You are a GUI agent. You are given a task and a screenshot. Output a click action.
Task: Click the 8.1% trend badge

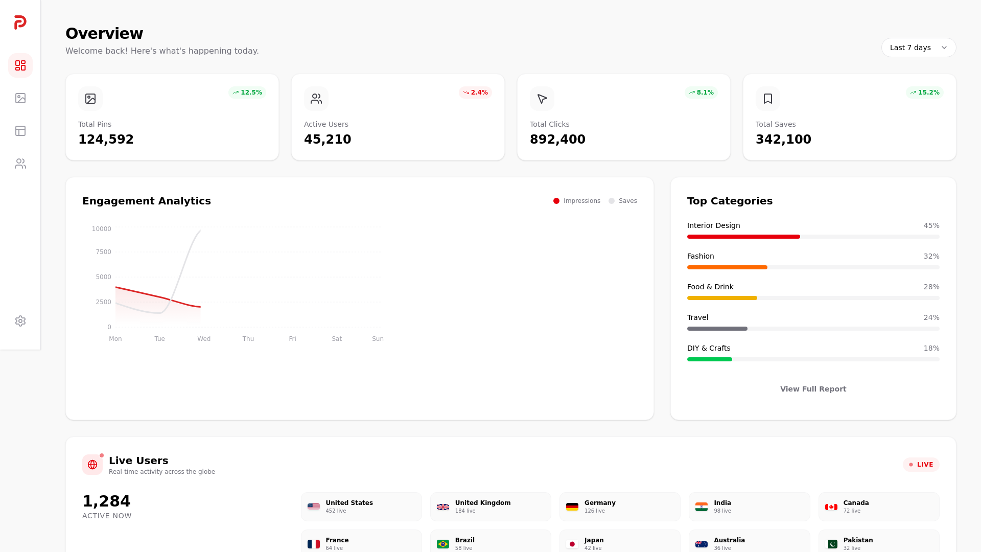[x=701, y=93]
